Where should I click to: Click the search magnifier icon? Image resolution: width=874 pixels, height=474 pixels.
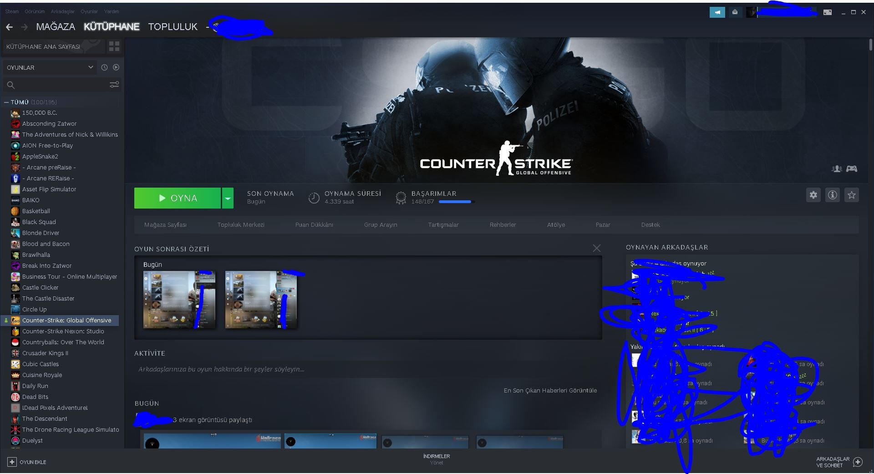coord(11,85)
